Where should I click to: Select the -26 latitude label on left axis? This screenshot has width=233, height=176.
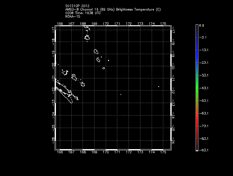click(53, 139)
